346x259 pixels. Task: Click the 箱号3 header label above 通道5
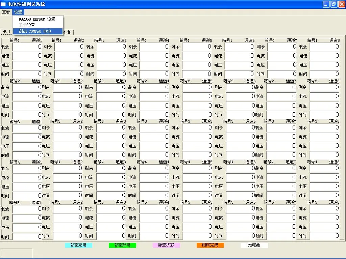point(185,121)
